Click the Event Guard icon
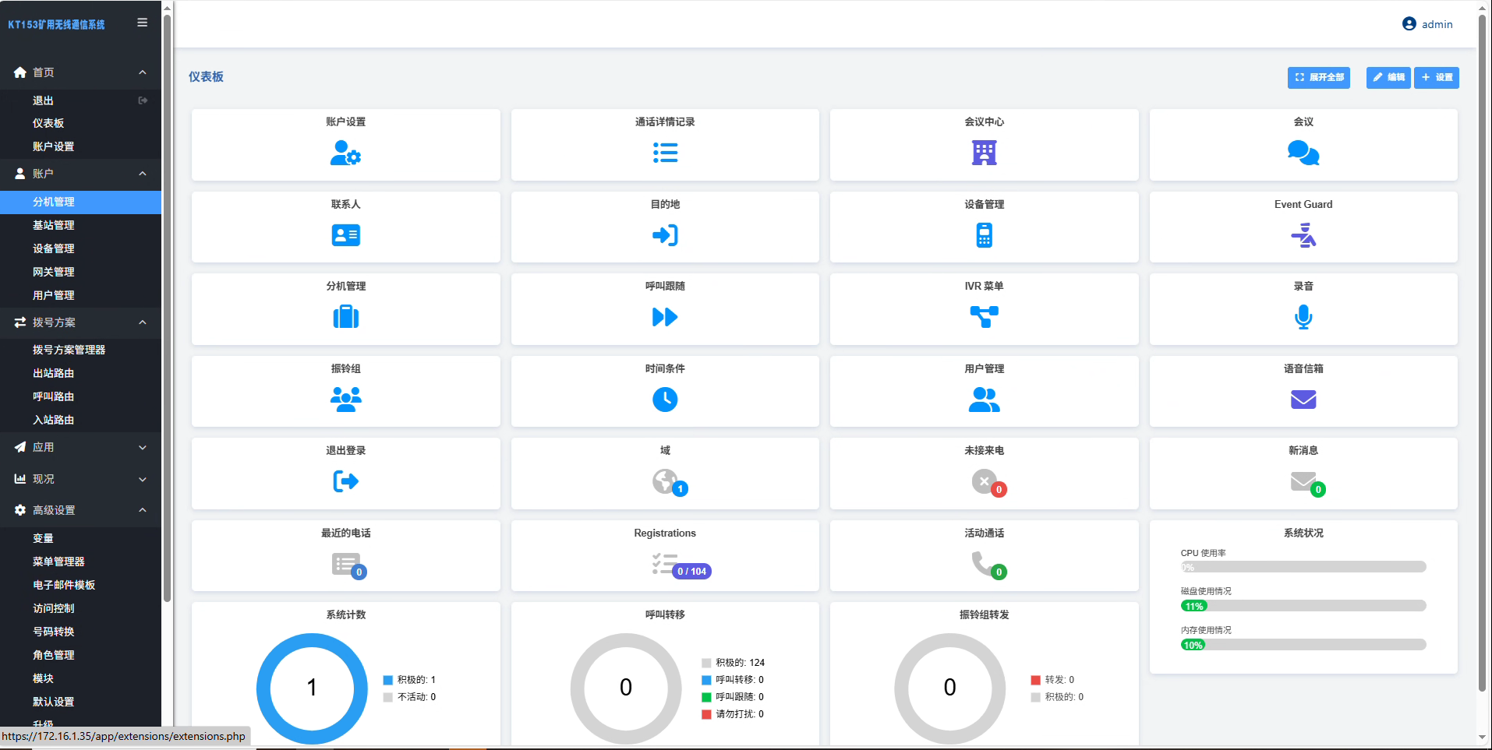This screenshot has width=1492, height=750. pos(1303,234)
